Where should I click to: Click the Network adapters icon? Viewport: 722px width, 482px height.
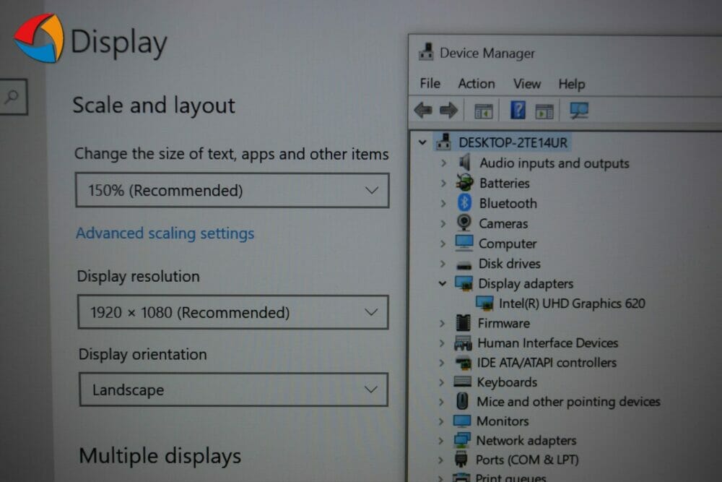coord(462,440)
